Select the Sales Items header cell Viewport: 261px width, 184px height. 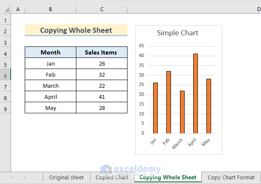[x=101, y=52]
